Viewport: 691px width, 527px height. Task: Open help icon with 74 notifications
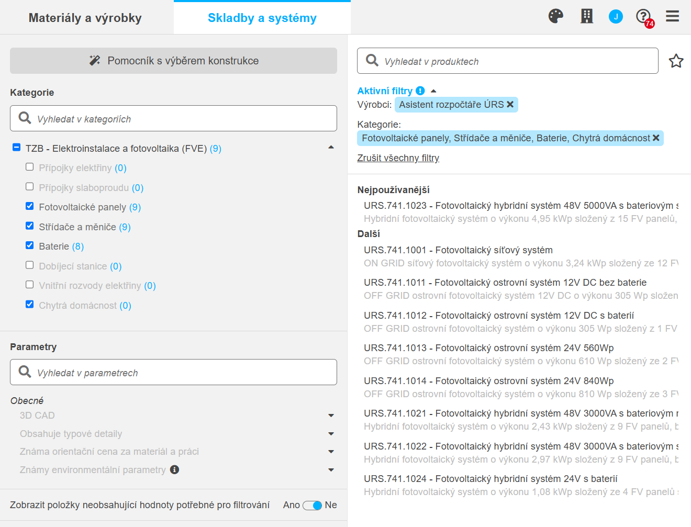pos(644,17)
